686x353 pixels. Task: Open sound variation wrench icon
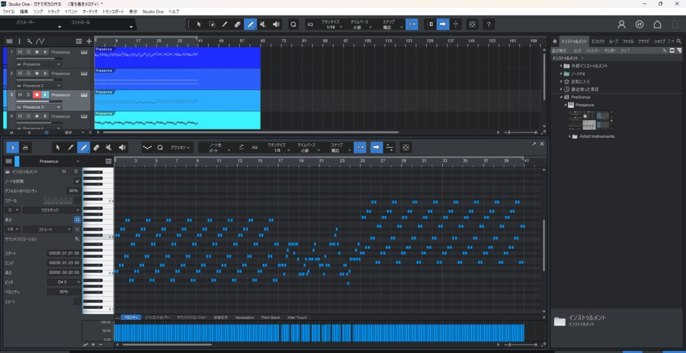(x=78, y=239)
